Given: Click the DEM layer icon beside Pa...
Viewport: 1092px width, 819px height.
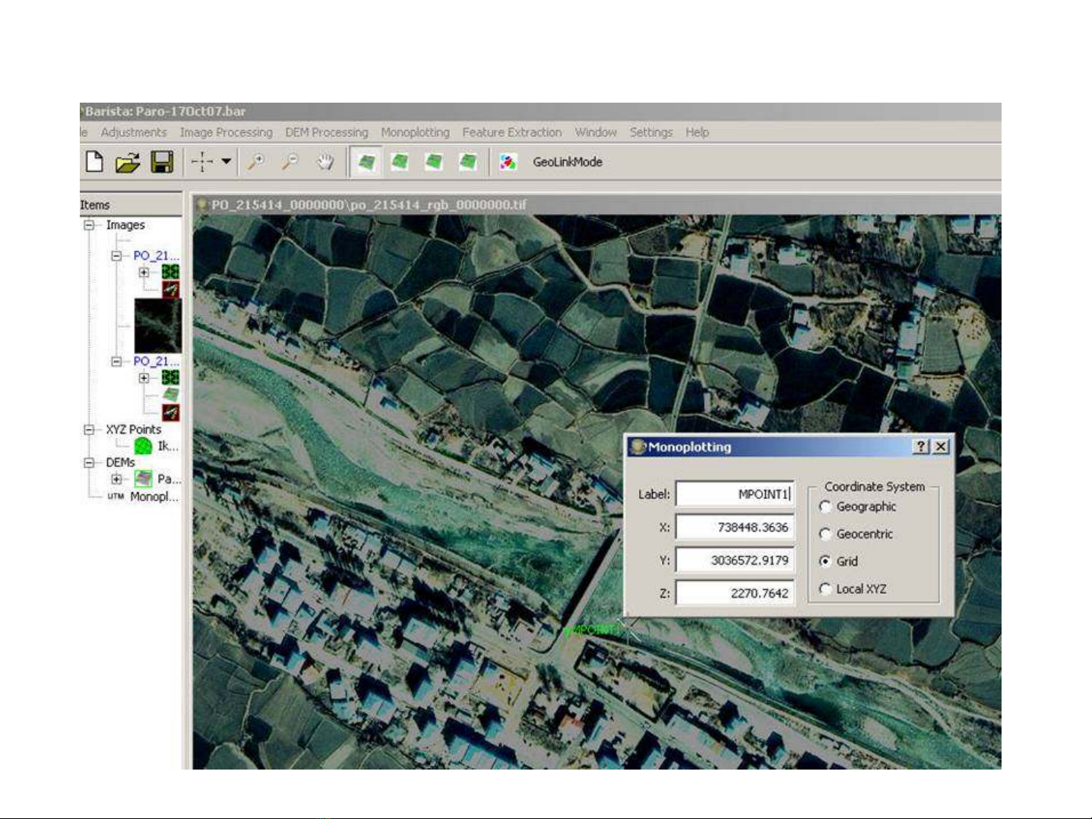Looking at the screenshot, I should point(144,479).
